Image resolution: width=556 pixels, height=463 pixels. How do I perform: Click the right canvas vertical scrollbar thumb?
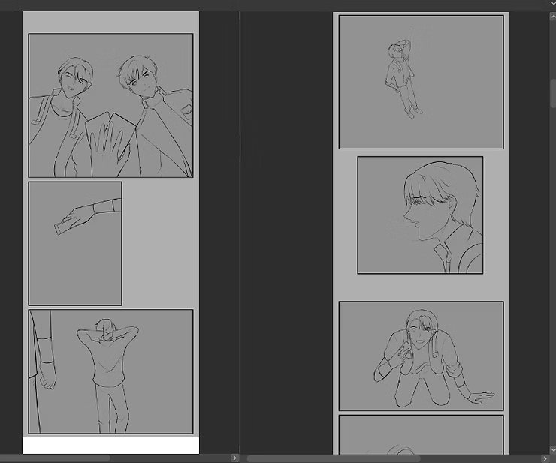(553, 93)
